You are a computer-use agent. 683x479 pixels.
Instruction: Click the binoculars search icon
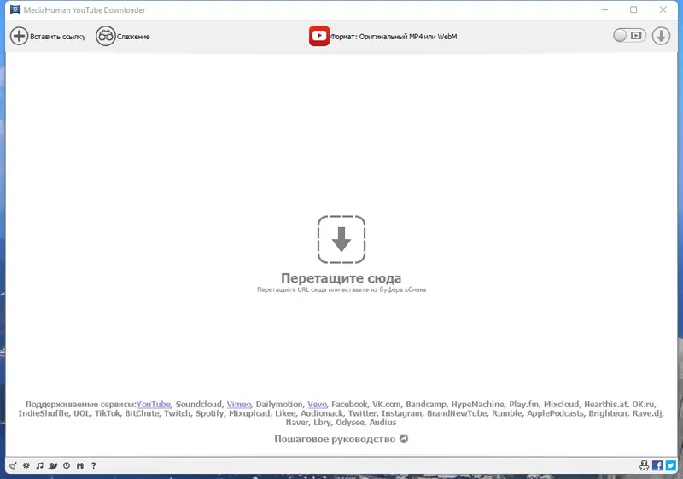pyautogui.click(x=79, y=465)
